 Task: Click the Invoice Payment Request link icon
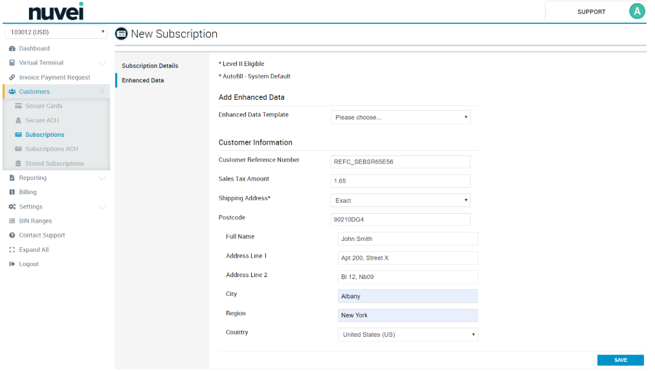pos(12,78)
